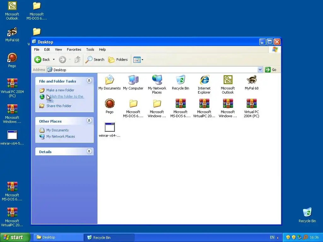Screen dimensions: 323x242
Task: Open the File menu
Action: click(37, 49)
